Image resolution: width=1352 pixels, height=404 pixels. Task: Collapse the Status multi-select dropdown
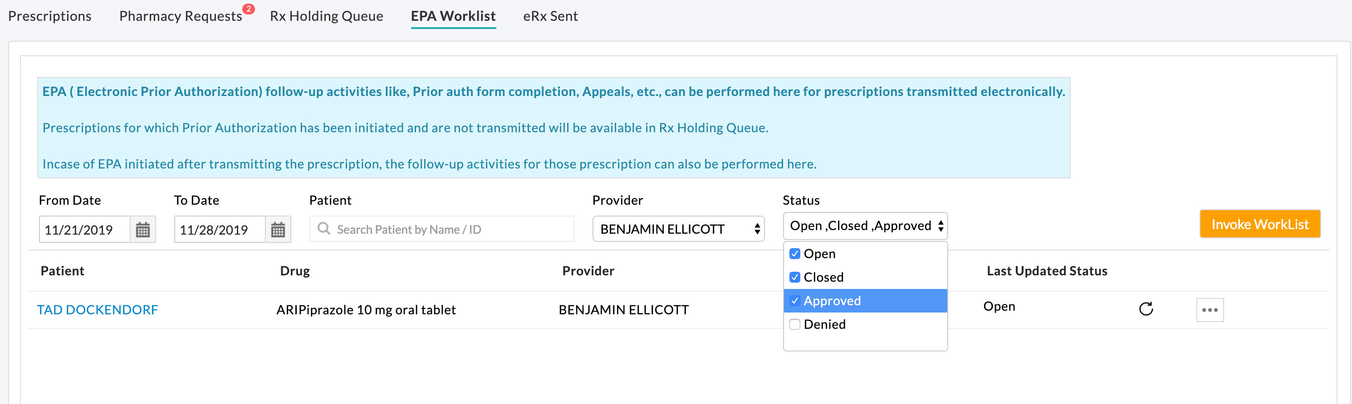tap(865, 226)
